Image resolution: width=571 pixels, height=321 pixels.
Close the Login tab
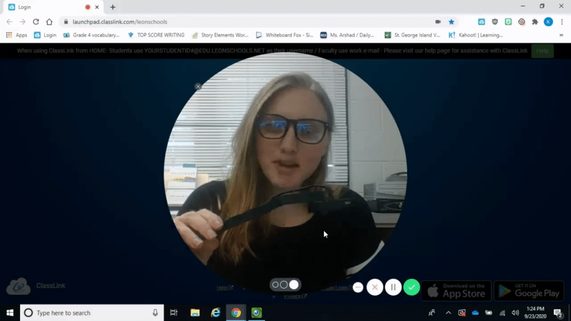click(x=97, y=7)
